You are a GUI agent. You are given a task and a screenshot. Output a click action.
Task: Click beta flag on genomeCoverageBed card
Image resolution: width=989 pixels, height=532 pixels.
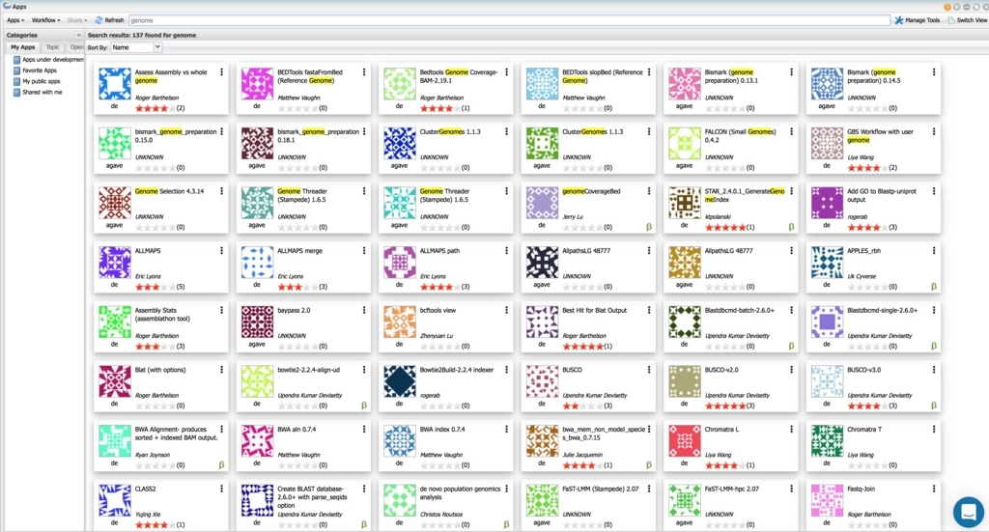[649, 226]
